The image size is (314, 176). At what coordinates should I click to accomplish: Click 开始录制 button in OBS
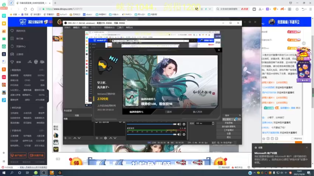point(229,123)
